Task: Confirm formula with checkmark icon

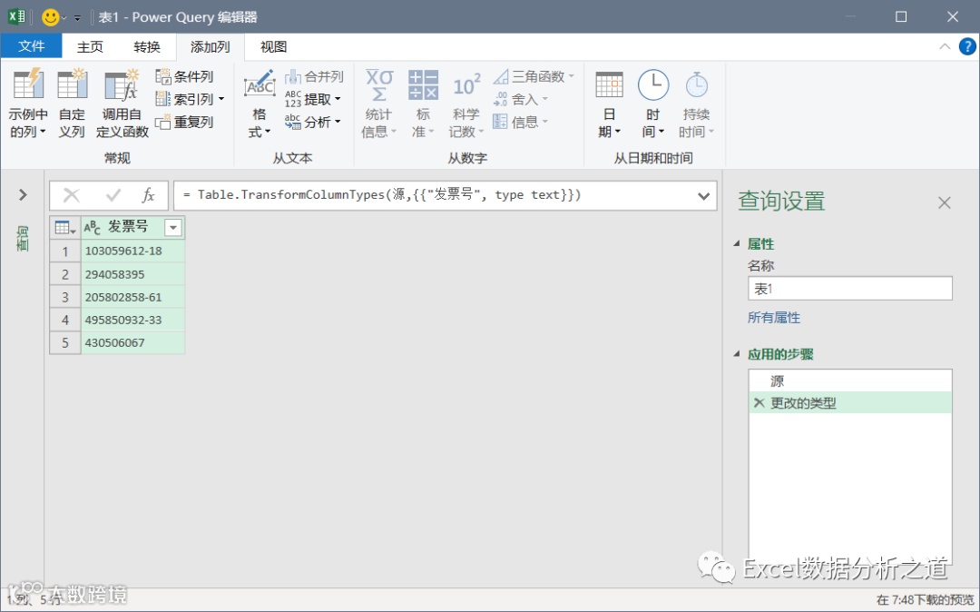Action: click(x=113, y=195)
